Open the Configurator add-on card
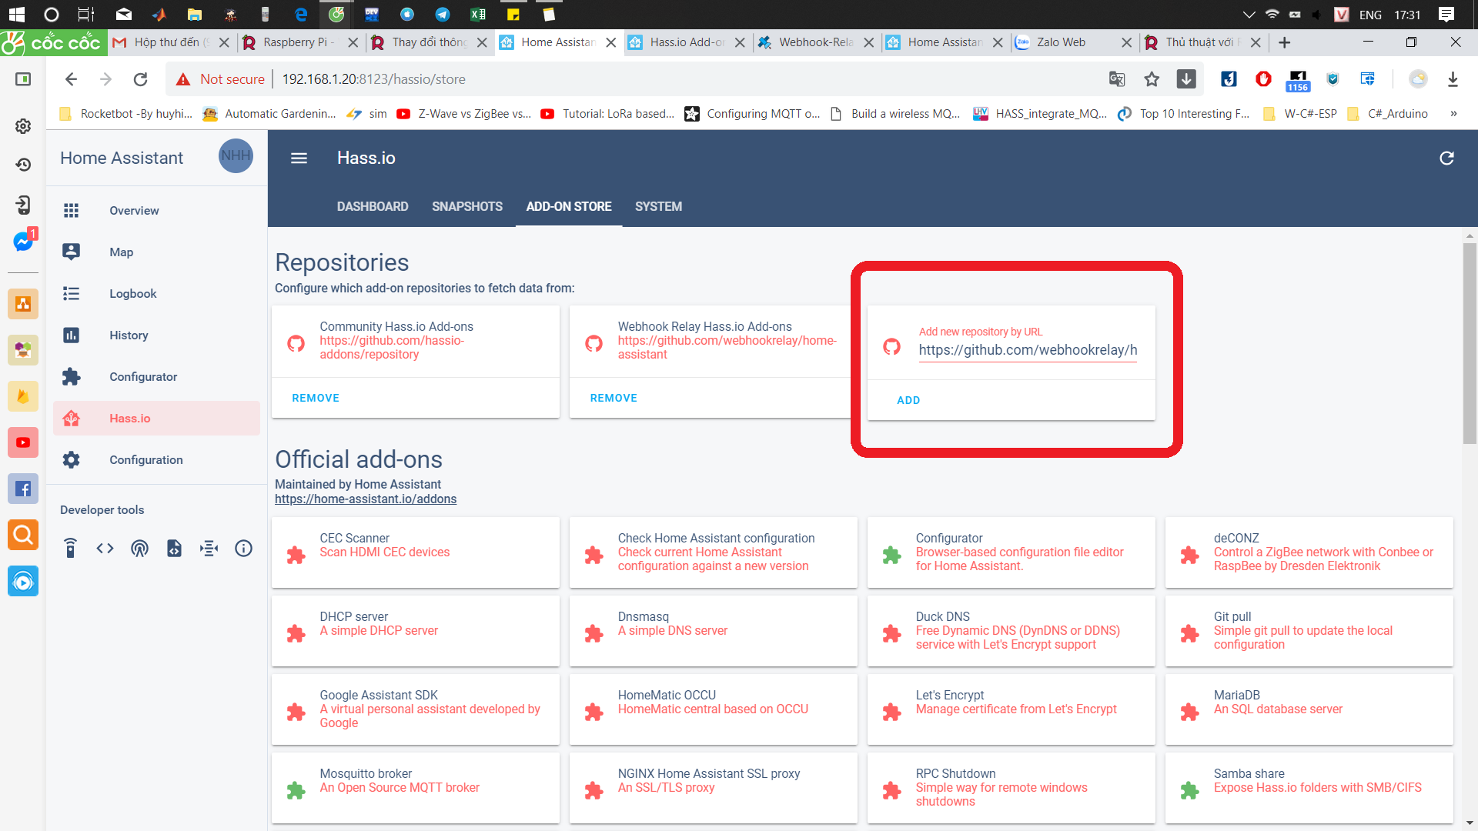This screenshot has width=1478, height=831. [1012, 552]
